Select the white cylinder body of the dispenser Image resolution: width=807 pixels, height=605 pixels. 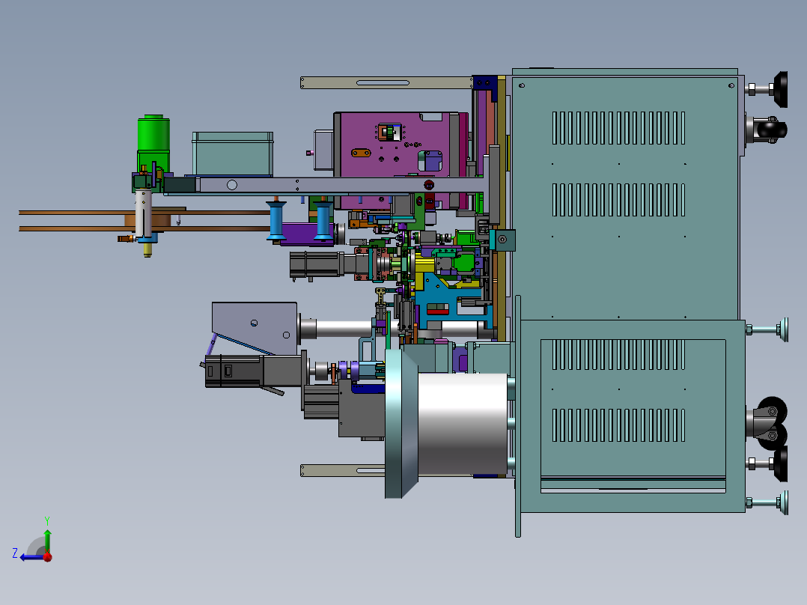pos(144,213)
